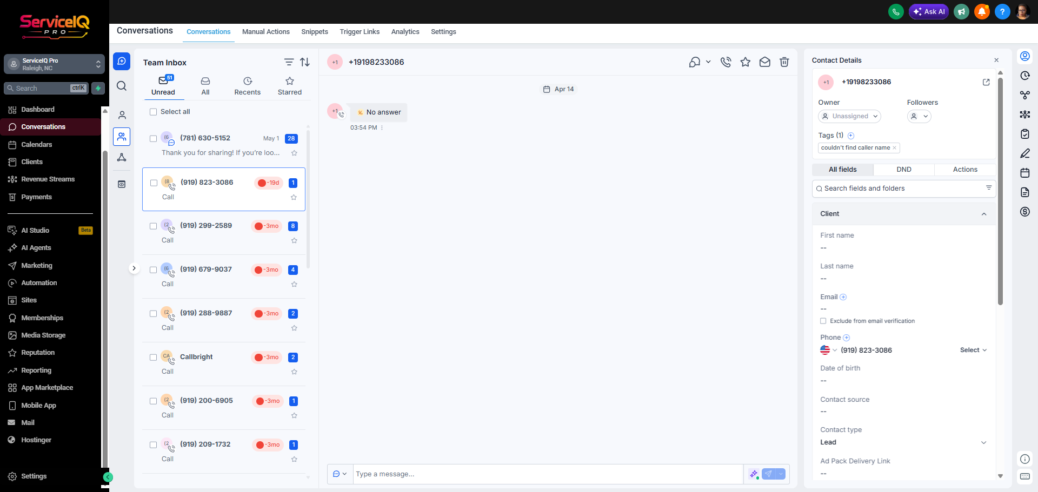Screen dimensions: 1038x492
Task: Open the Unassigned owner dropdown
Action: [849, 116]
